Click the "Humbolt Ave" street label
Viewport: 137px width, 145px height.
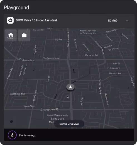115,73
